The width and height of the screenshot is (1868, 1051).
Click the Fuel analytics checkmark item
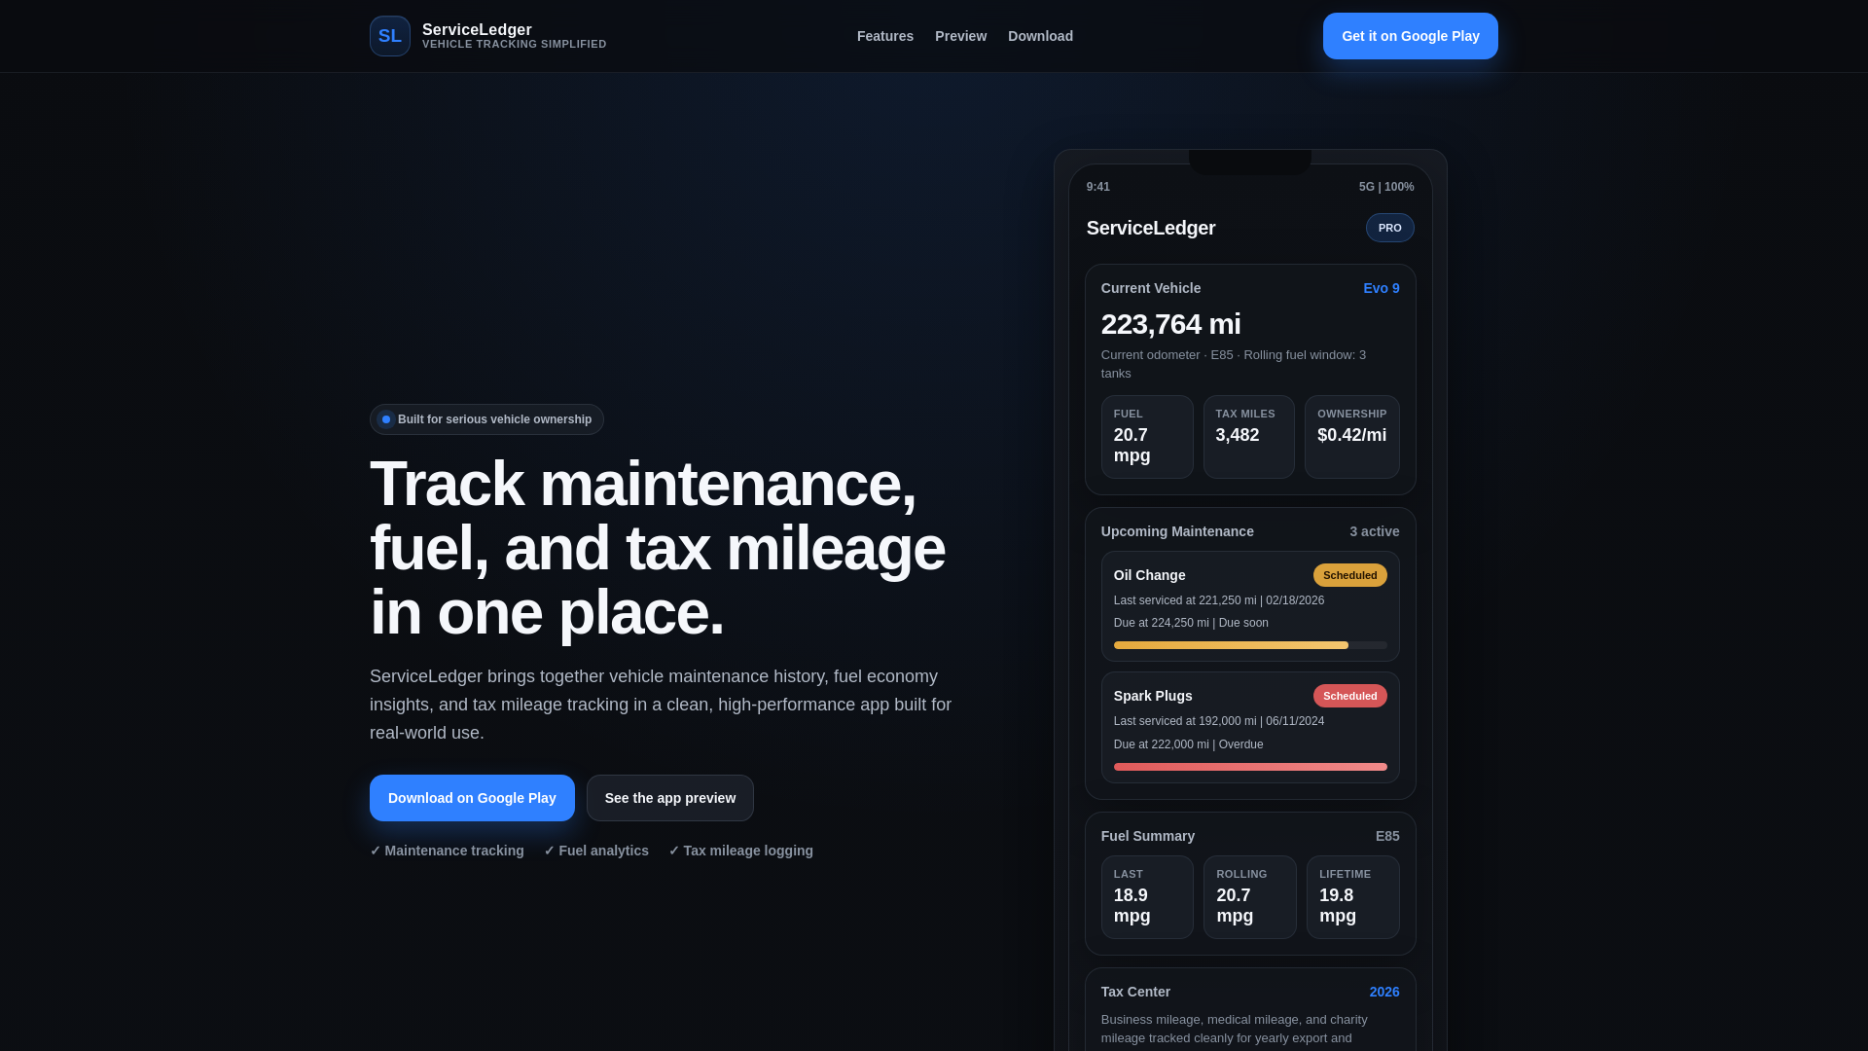(x=596, y=851)
